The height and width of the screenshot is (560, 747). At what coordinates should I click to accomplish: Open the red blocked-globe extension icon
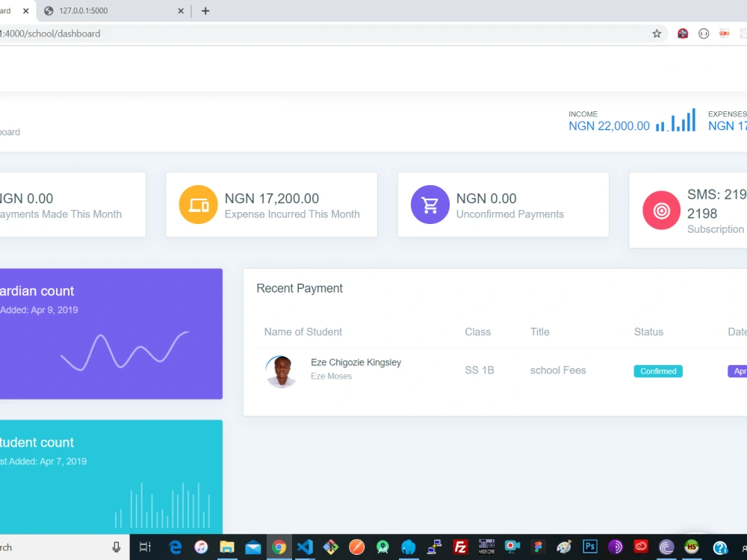pyautogui.click(x=683, y=34)
